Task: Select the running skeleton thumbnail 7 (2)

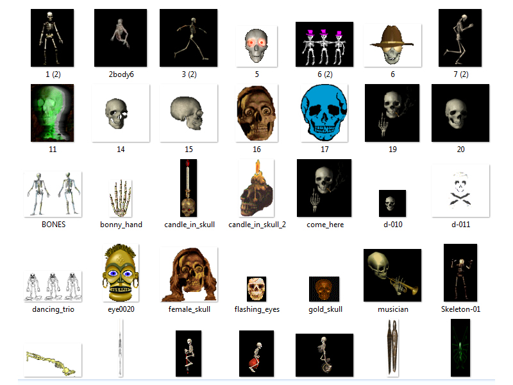Action: pyautogui.click(x=460, y=38)
